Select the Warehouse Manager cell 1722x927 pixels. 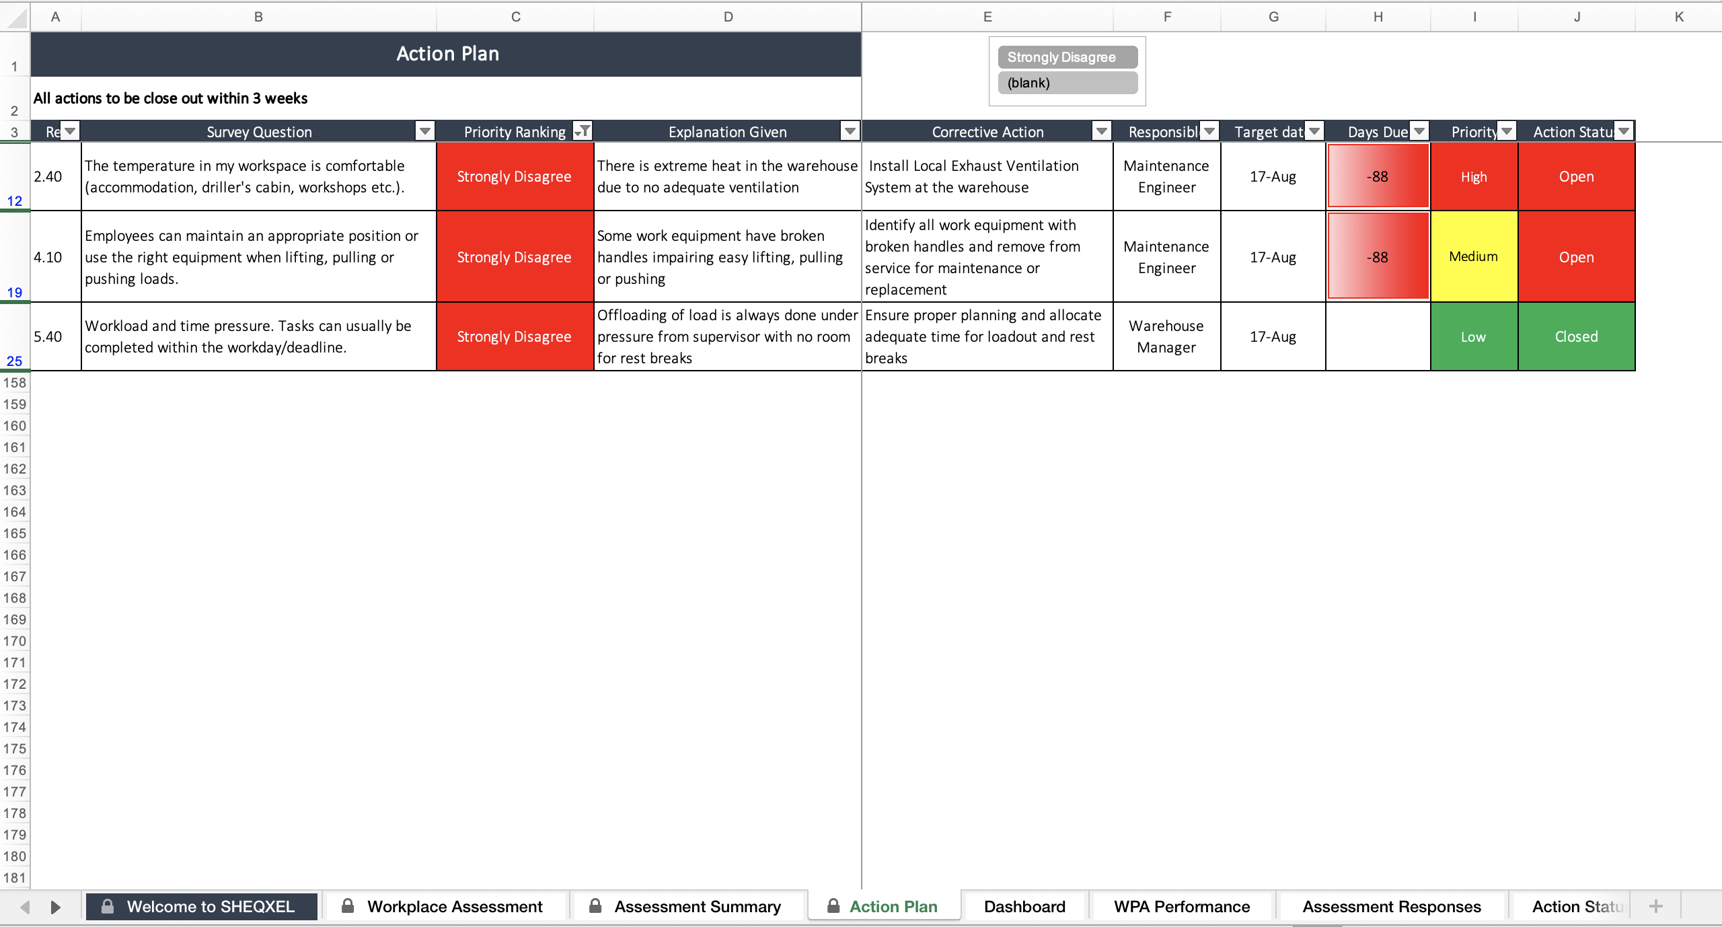click(x=1166, y=337)
